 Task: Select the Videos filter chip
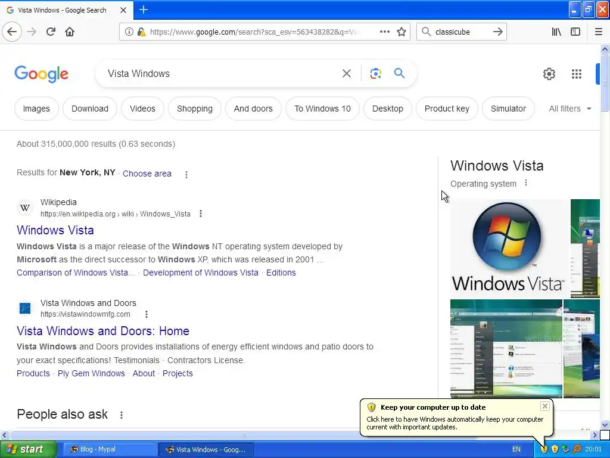coord(142,109)
